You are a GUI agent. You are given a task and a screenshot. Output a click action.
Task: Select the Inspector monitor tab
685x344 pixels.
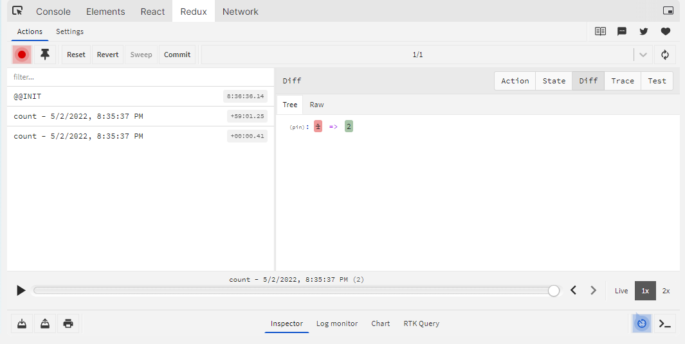pyautogui.click(x=287, y=323)
